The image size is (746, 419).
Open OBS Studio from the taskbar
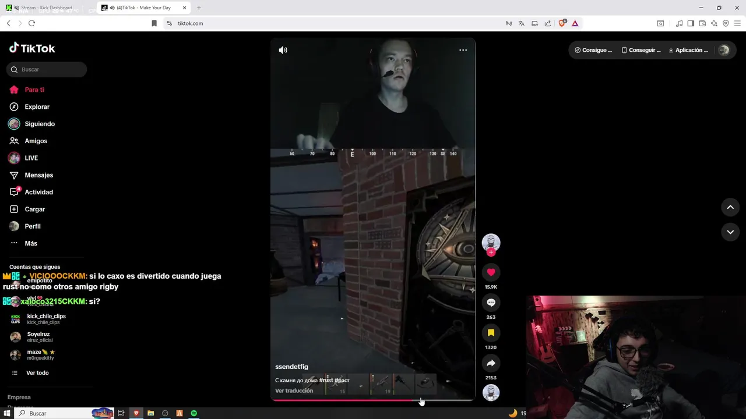pyautogui.click(x=165, y=413)
